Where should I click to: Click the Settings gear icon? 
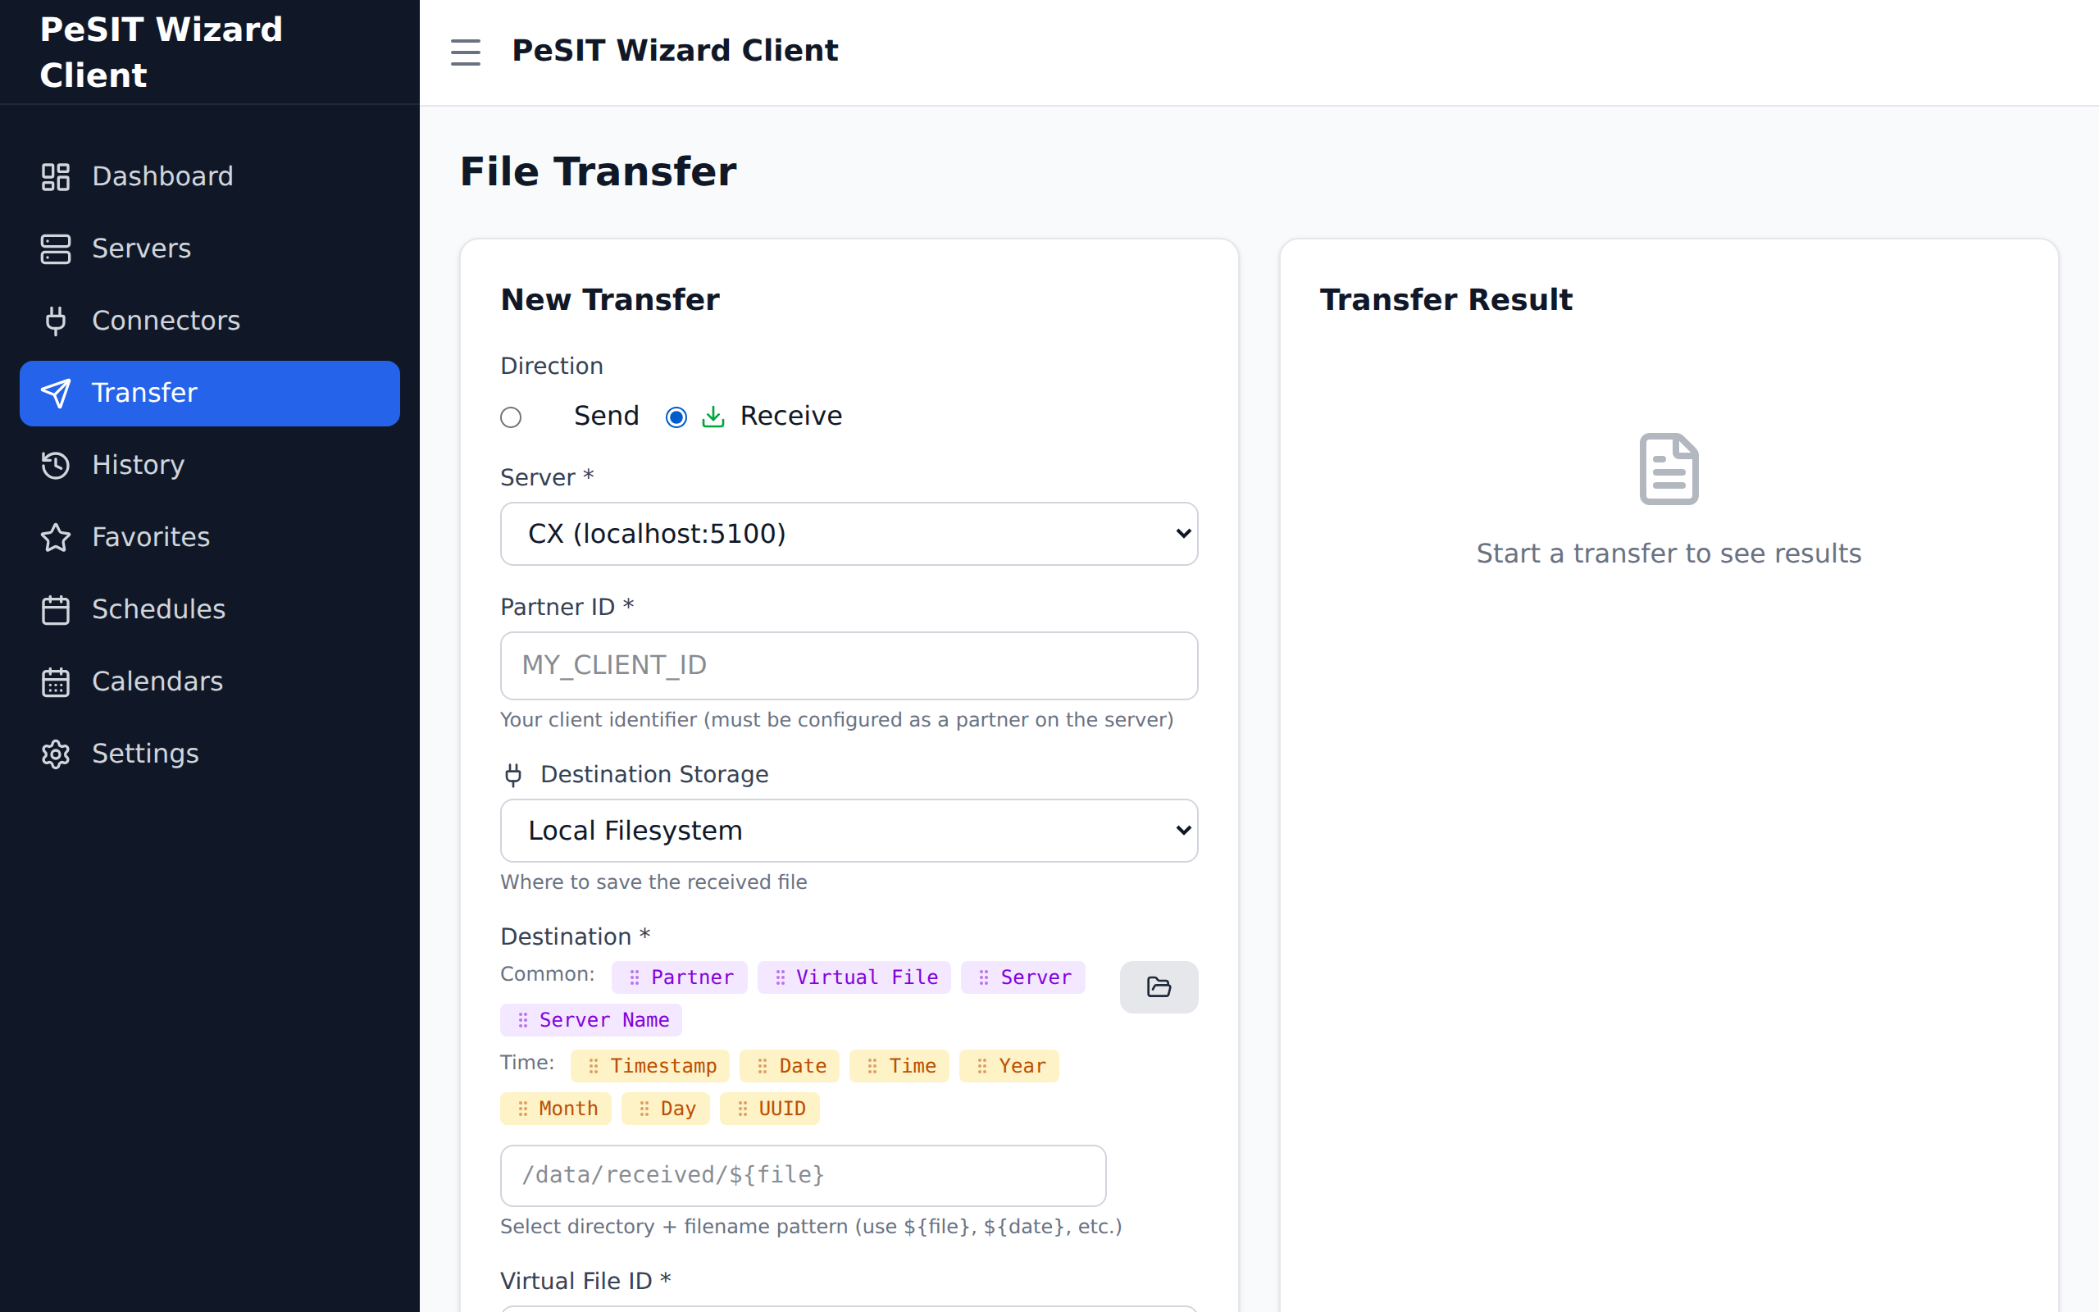[56, 754]
